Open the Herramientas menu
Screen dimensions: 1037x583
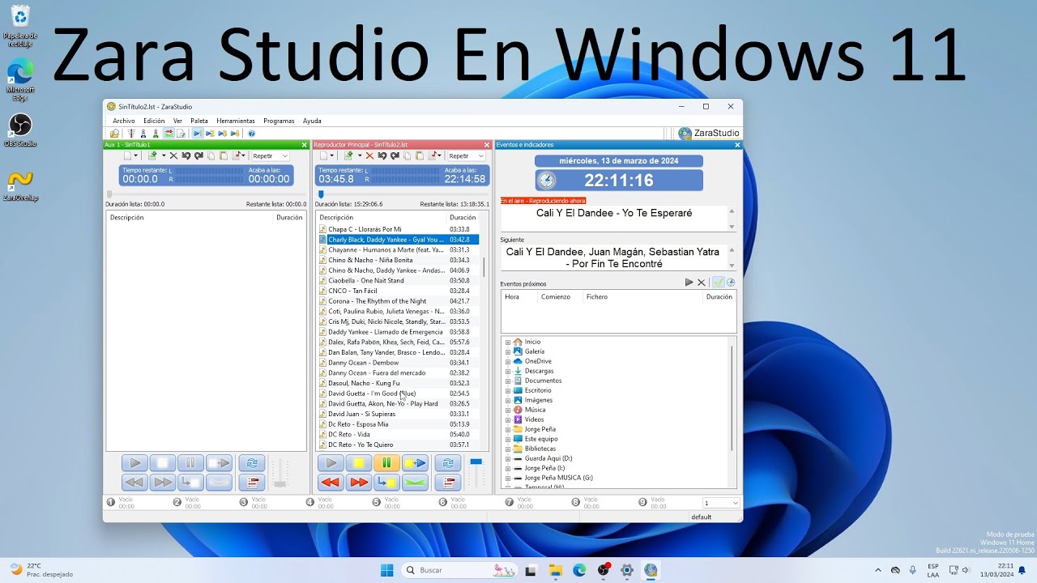point(236,121)
